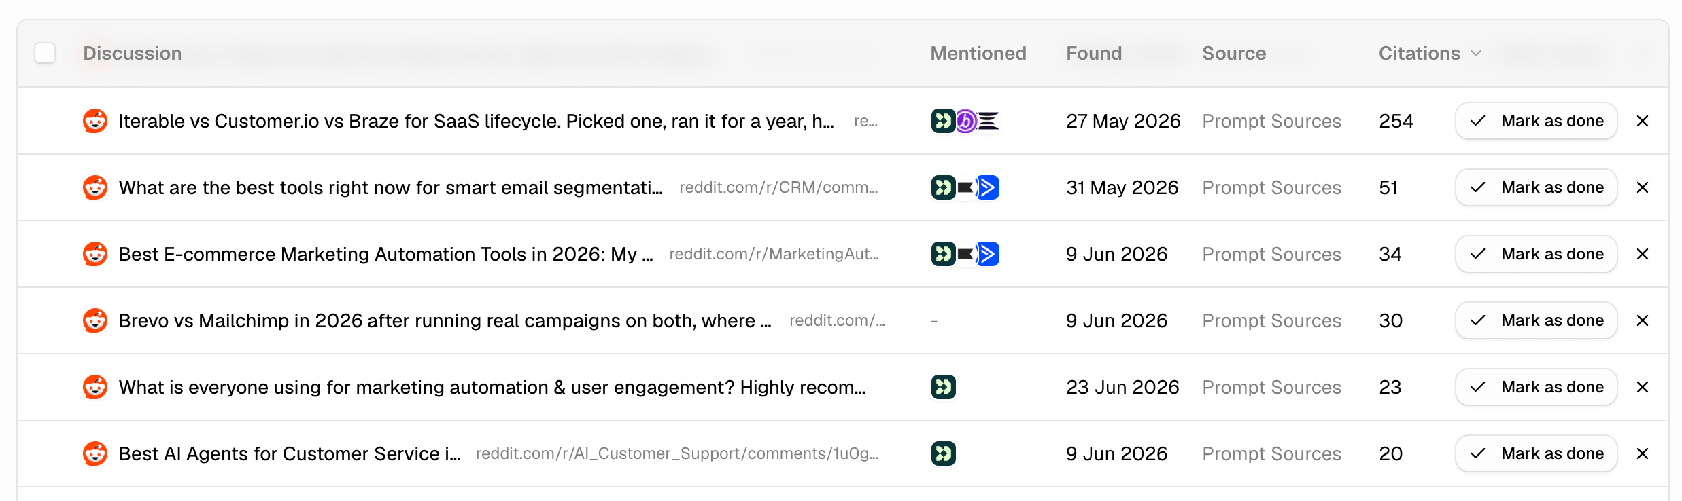This screenshot has height=501, width=1682.
Task: Click Prompt Sources in Brevo vs Mailchimp row
Action: (x=1271, y=320)
